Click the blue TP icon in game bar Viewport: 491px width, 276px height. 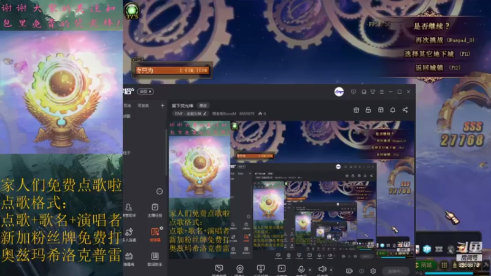(427, 250)
